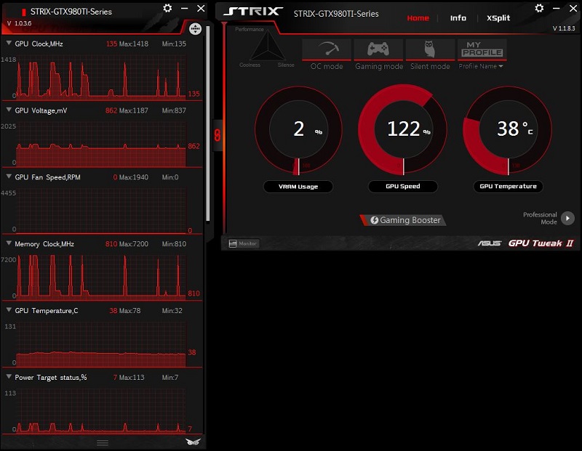Collapse the Power Target status section
This screenshot has height=451, width=582.
coord(9,378)
